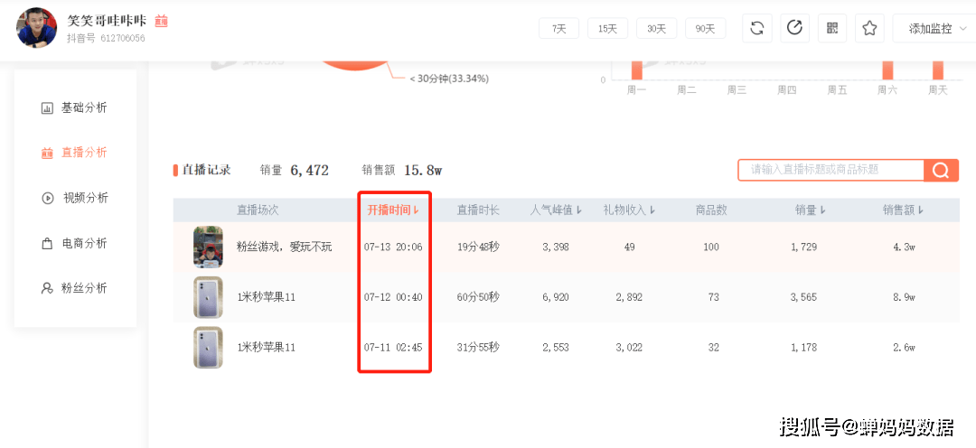This screenshot has height=448, width=976.
Task: Click peak popularity value 2,553
Action: pyautogui.click(x=556, y=347)
